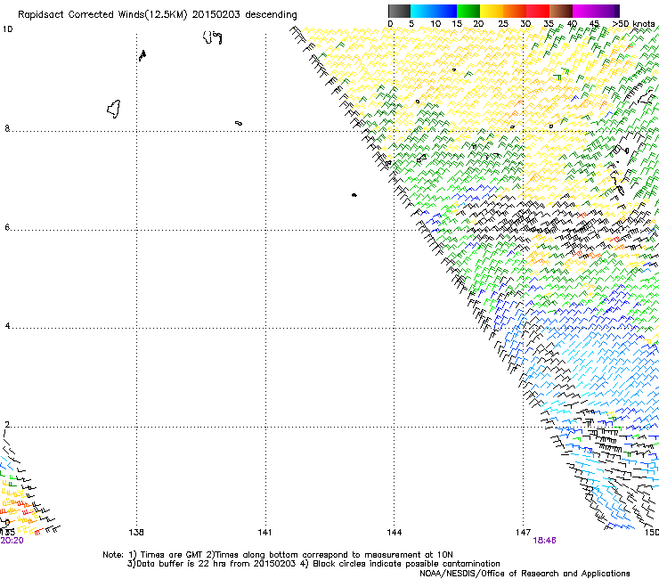Image resolution: width=659 pixels, height=579 pixels.
Task: Click the blue 10-15 knots legend color
Action: 445,11
